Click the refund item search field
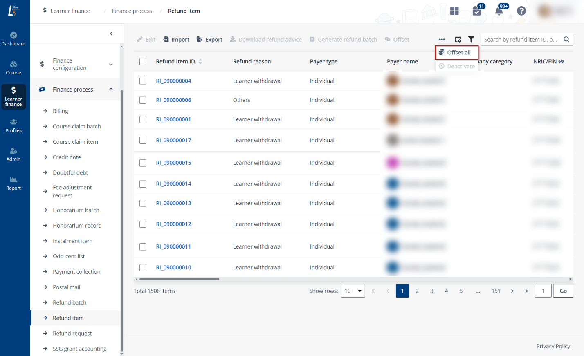Screen dimensions: 584x356 click(x=521, y=40)
